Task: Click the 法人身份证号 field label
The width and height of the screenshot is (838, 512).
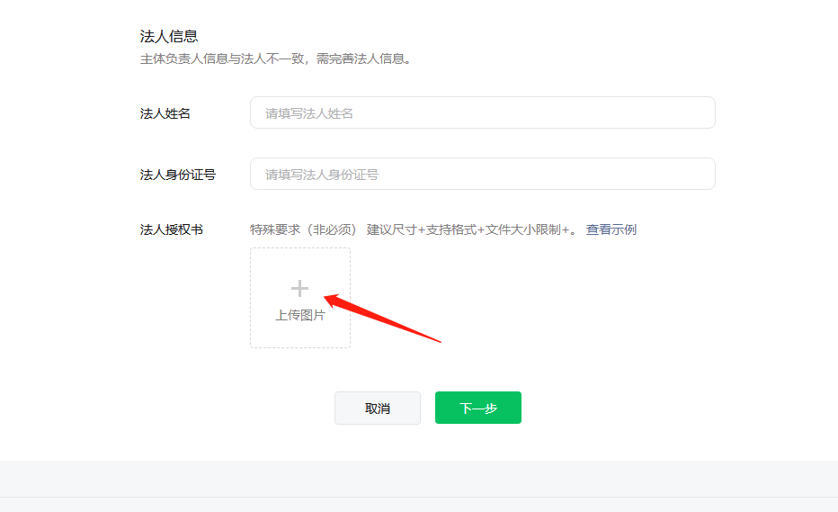Action: coord(178,175)
